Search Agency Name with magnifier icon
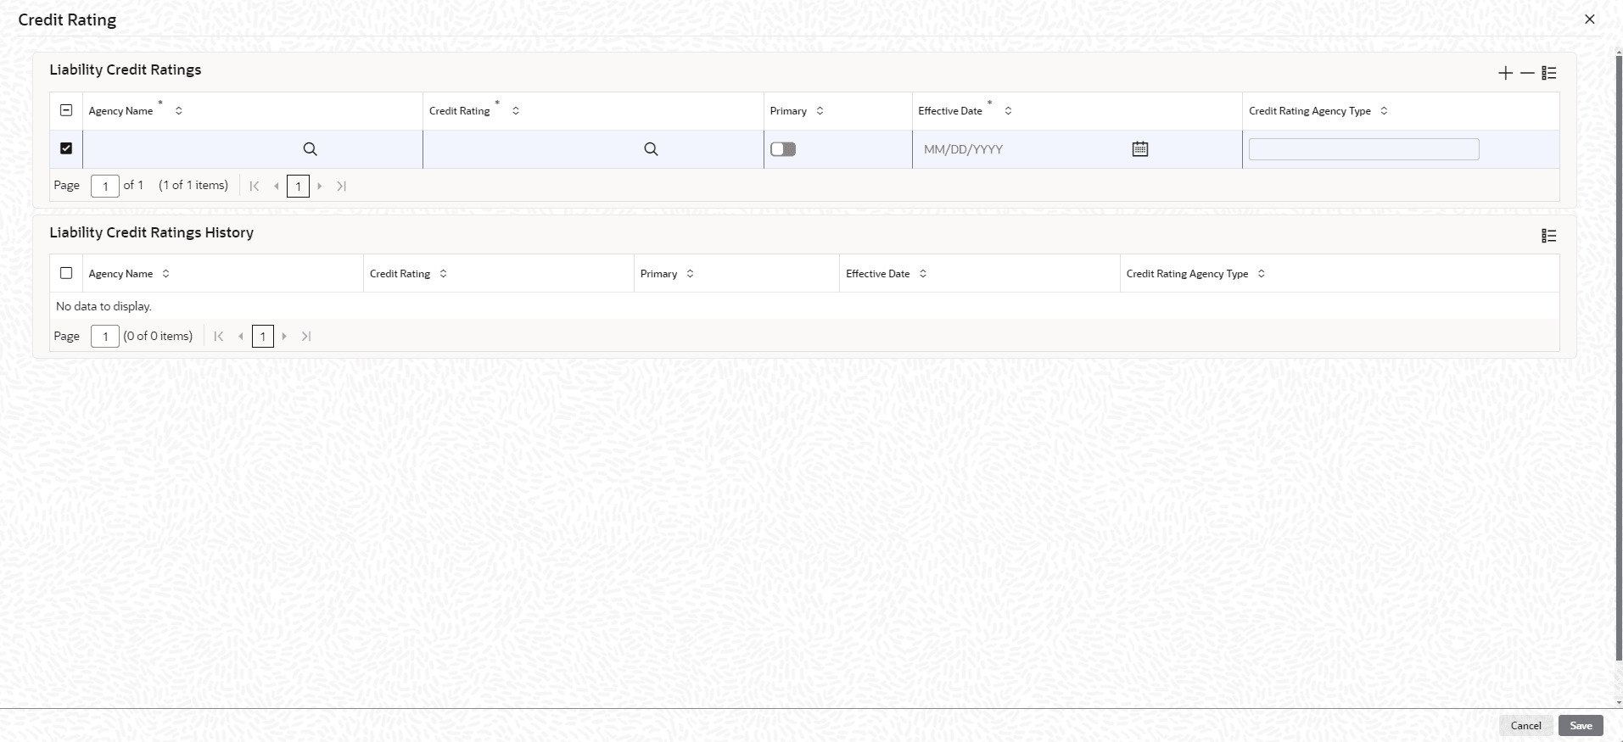Viewport: 1623px width, 742px height. [311, 149]
